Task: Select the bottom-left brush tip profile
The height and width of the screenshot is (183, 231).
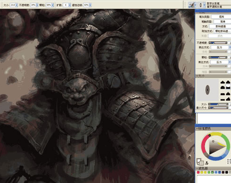Action: [223, 99]
